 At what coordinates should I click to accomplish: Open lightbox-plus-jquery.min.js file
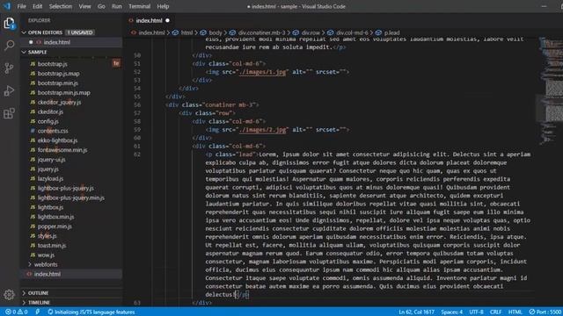(x=70, y=197)
